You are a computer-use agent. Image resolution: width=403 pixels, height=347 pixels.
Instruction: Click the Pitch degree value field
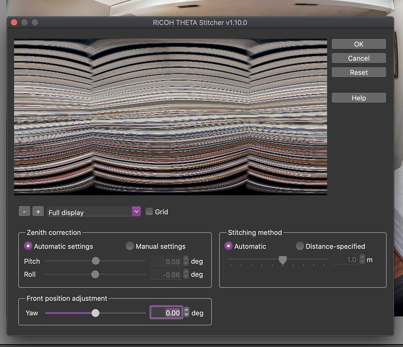[167, 262]
